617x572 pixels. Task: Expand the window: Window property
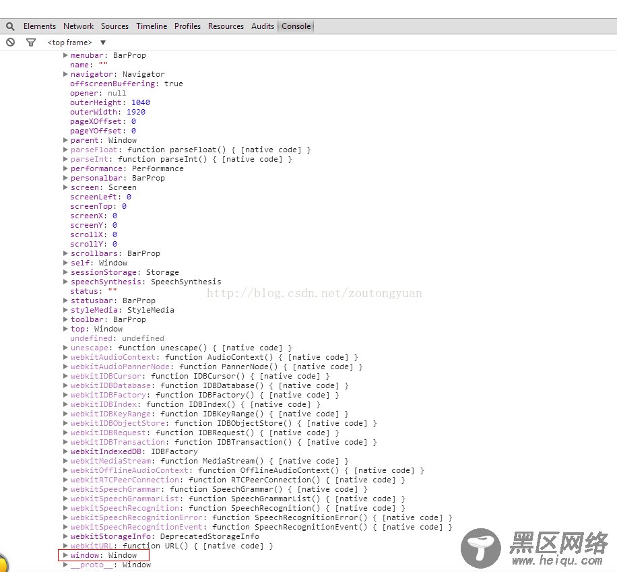[x=65, y=555]
